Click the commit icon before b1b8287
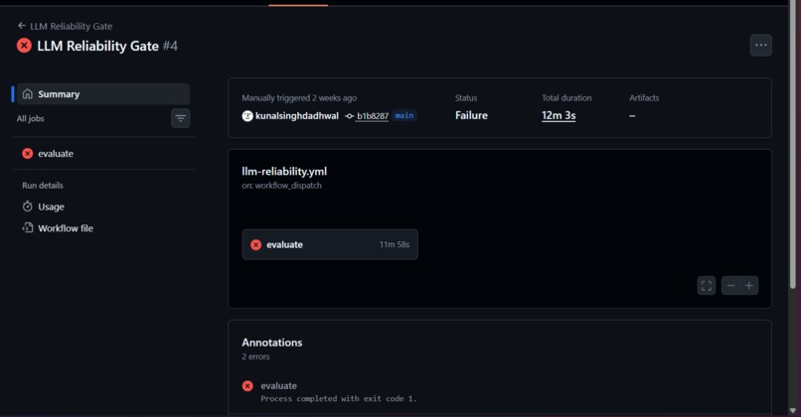 click(350, 116)
